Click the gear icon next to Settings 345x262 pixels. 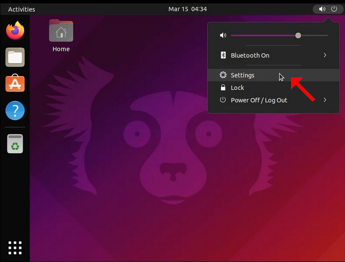(223, 75)
